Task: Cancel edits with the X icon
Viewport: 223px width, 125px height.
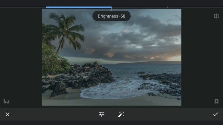Action: 8,114
